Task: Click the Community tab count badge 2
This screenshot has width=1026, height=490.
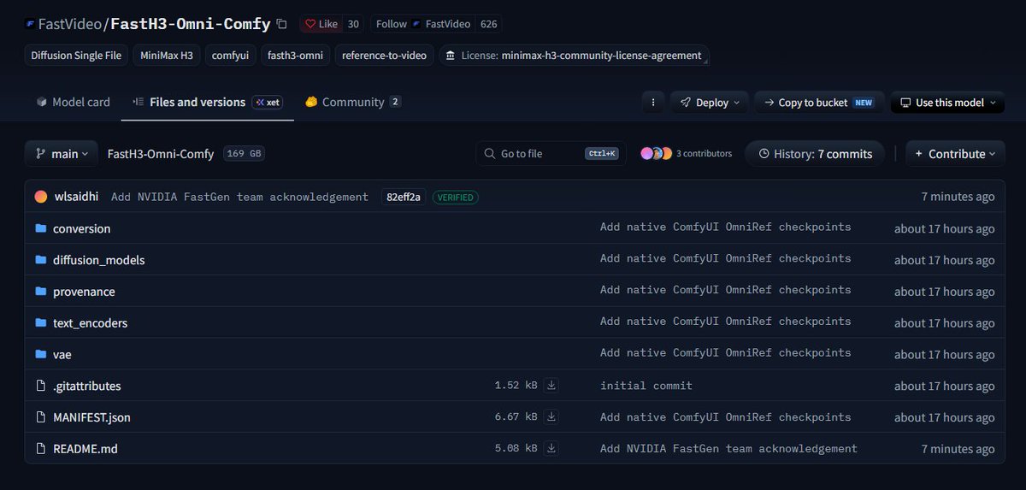Action: point(395,102)
